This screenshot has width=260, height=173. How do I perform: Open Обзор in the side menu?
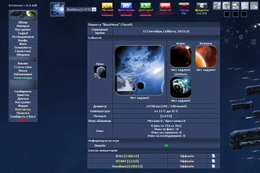[23, 22]
